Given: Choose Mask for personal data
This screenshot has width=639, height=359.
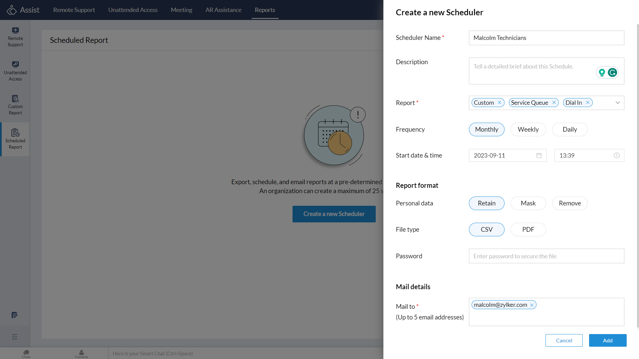Looking at the screenshot, I should click(528, 203).
